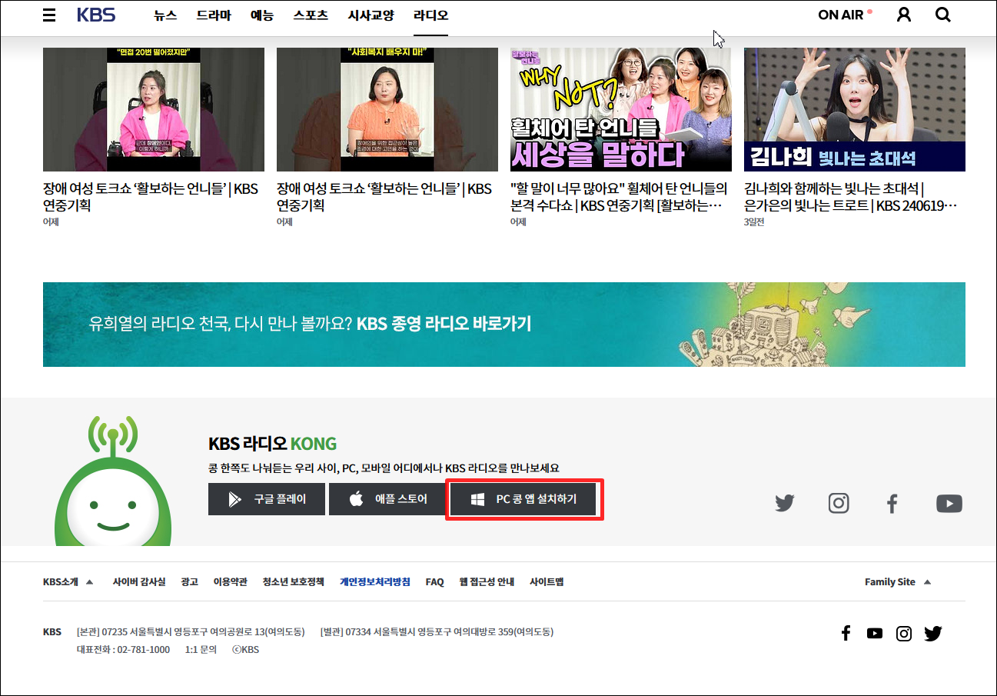Open the grey Twitter icon beside KONG
This screenshot has height=696, width=997.
point(785,504)
